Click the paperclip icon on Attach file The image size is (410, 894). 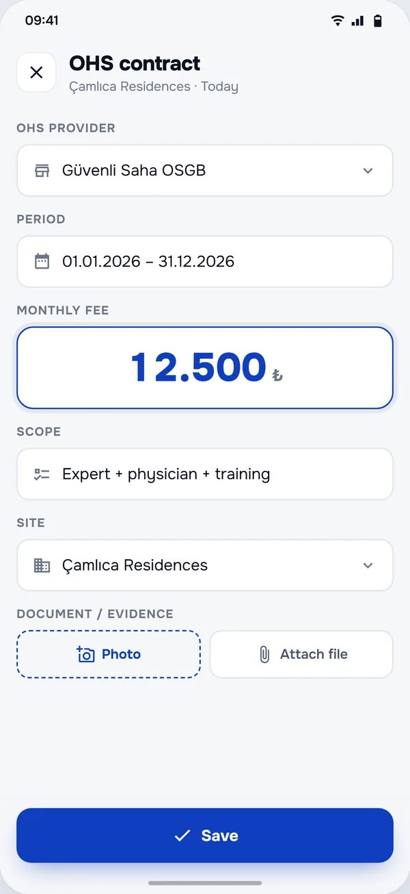[x=264, y=654]
